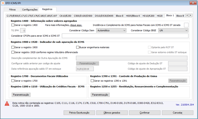This screenshot has width=198, height=119.
Task: Select the Registros tab
Action: (47, 9)
